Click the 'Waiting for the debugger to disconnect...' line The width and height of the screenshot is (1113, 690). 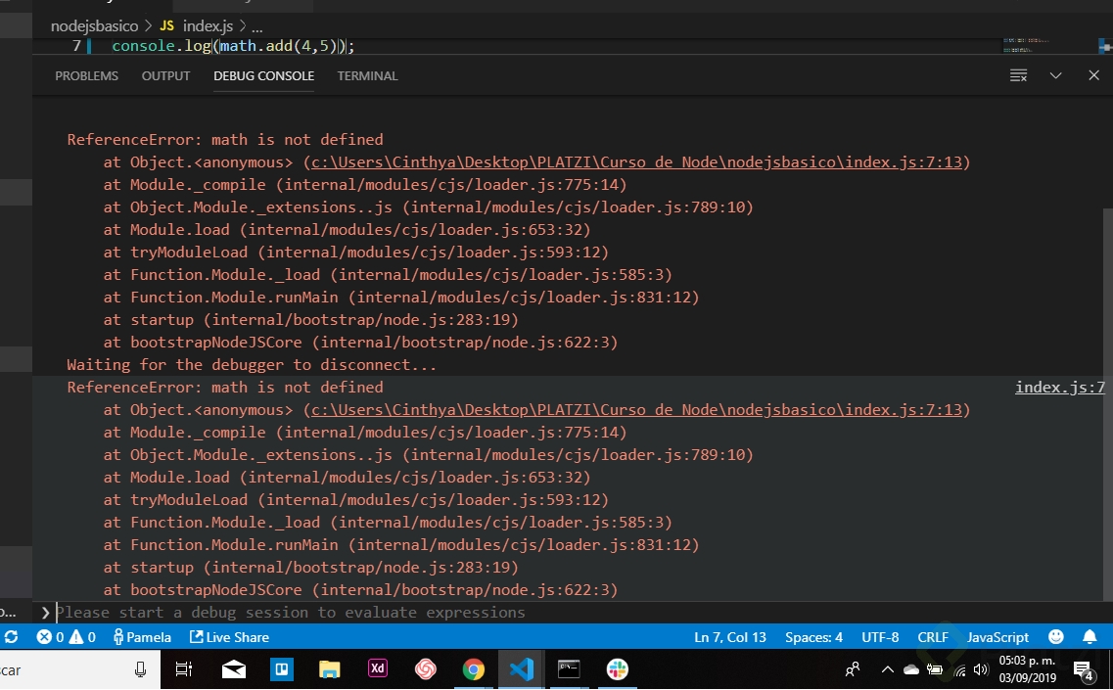(252, 365)
